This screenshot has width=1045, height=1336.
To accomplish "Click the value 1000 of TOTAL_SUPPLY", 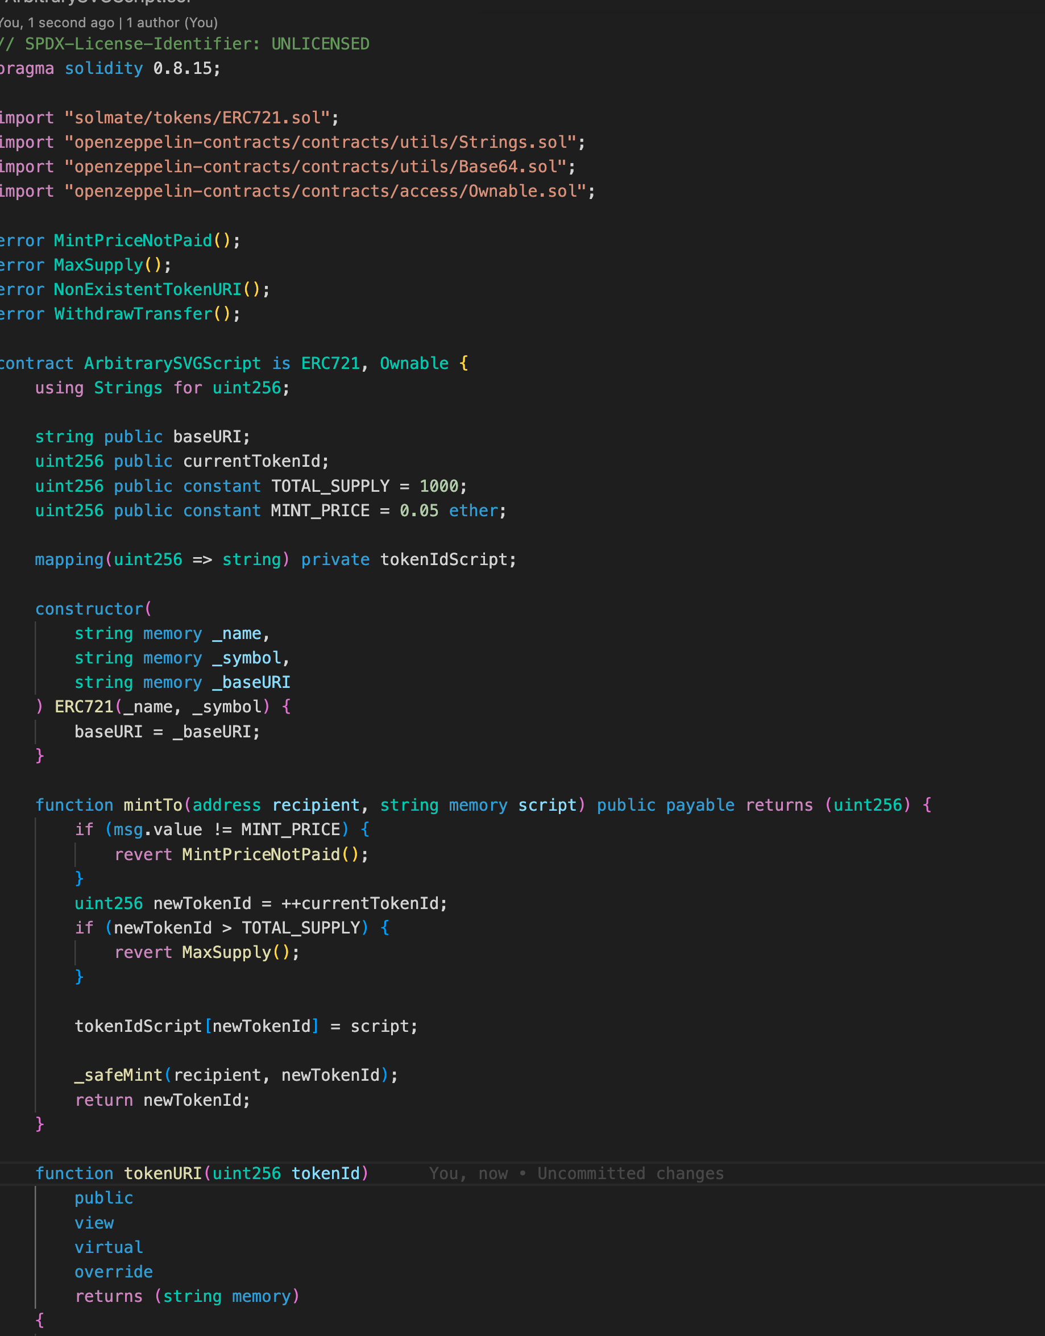I will [x=439, y=486].
